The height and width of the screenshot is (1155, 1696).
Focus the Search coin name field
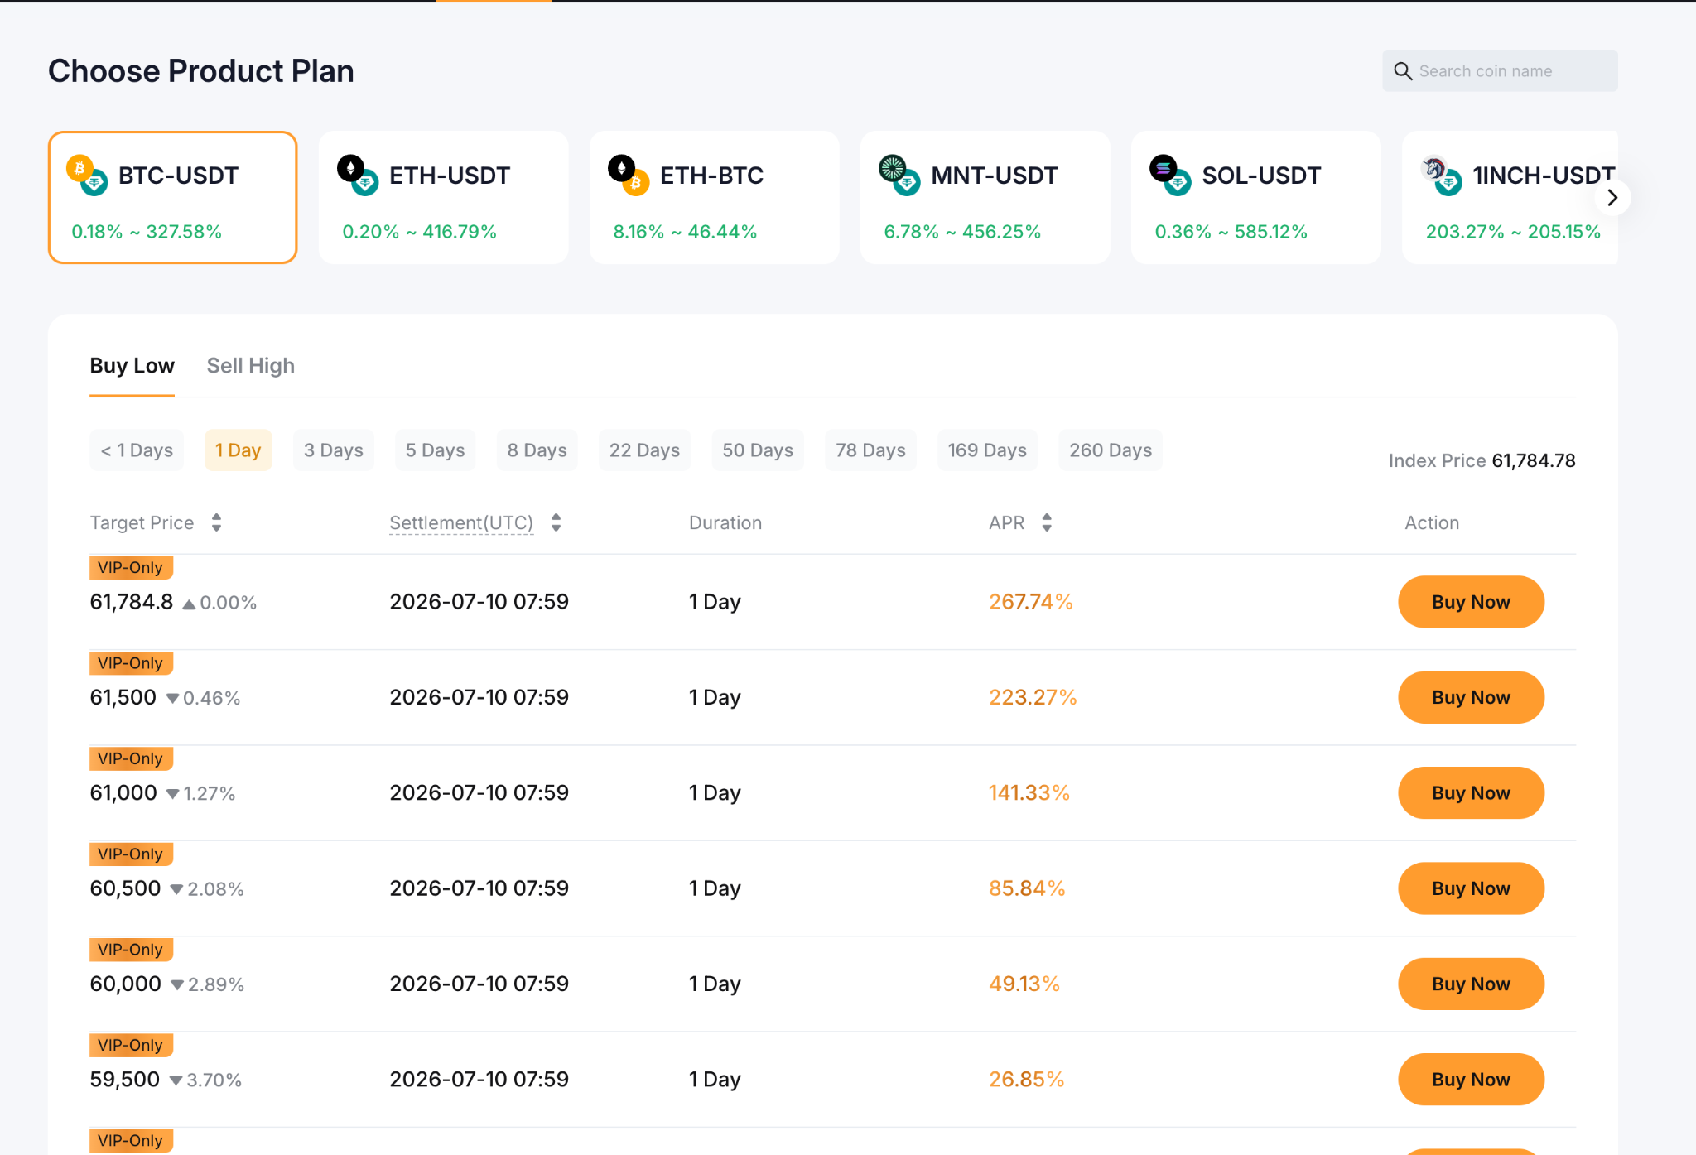tap(1500, 71)
